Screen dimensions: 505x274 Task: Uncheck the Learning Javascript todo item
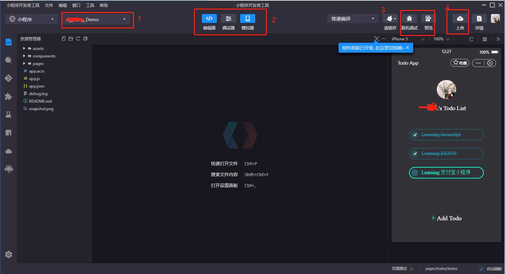[415, 135]
